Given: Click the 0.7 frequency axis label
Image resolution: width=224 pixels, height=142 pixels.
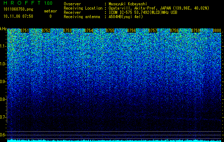Looking at the screenshot, I should (x=3, y=117).
